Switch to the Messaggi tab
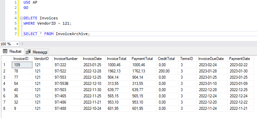Viewport: 257px width, 118px height. click(x=37, y=52)
